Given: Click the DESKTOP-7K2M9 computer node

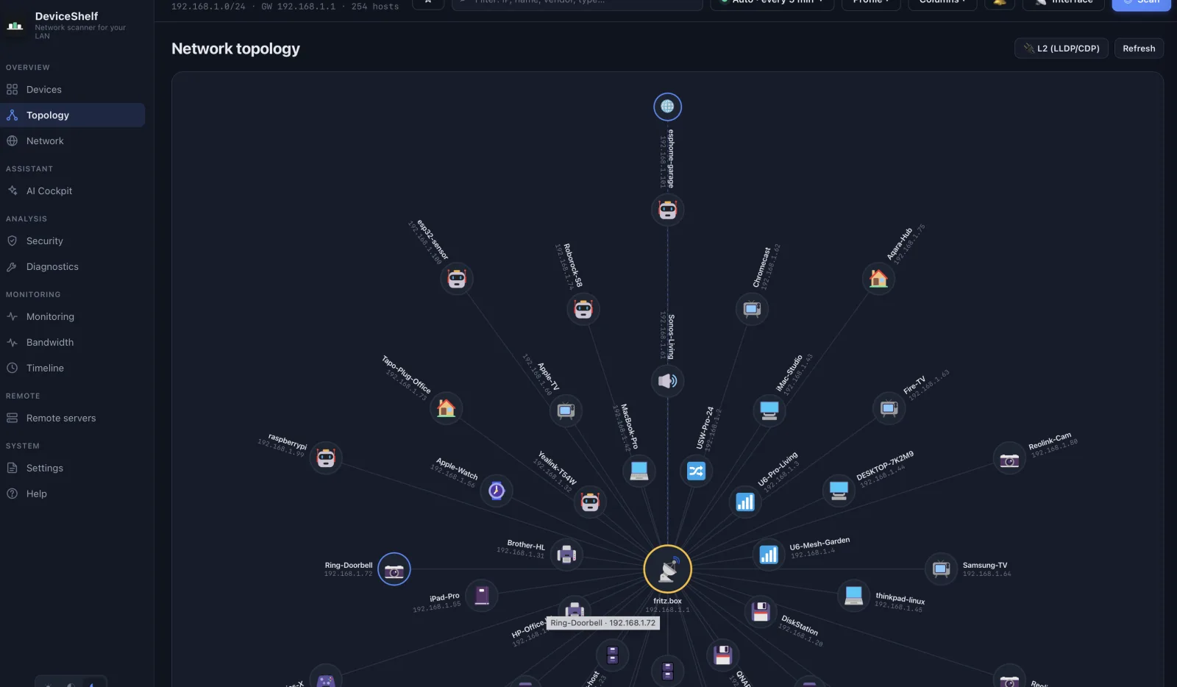Looking at the screenshot, I should coord(839,491).
